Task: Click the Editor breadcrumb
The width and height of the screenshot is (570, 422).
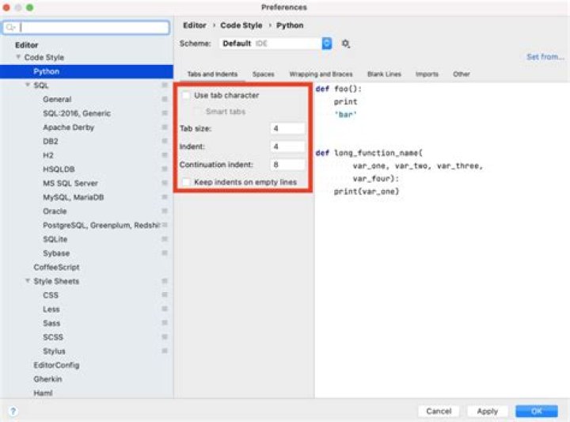Action: pyautogui.click(x=195, y=25)
